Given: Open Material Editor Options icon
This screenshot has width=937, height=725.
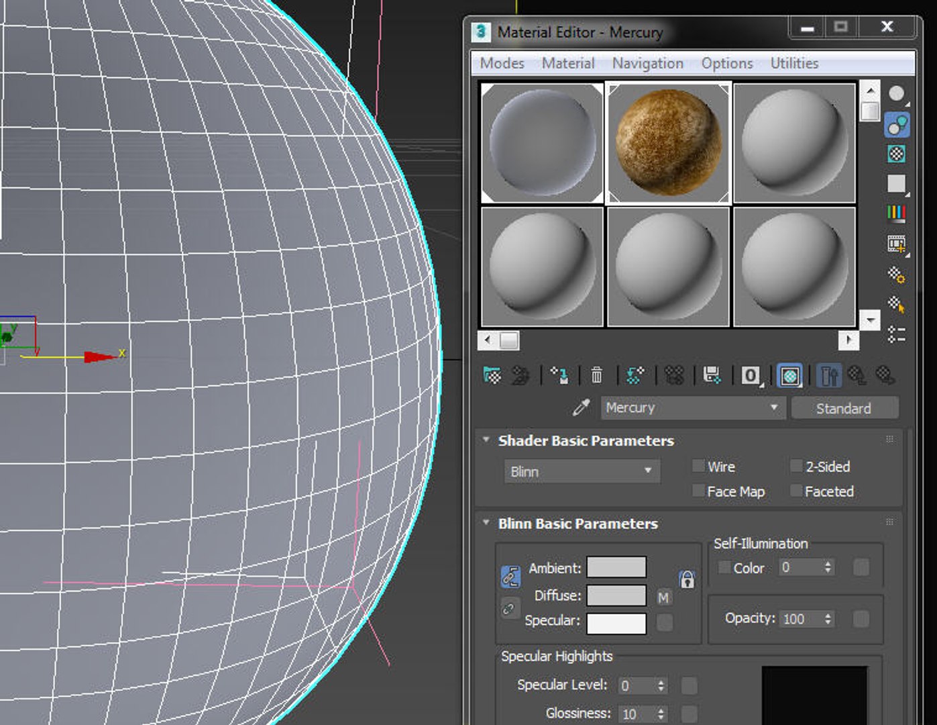Looking at the screenshot, I should 897,275.
